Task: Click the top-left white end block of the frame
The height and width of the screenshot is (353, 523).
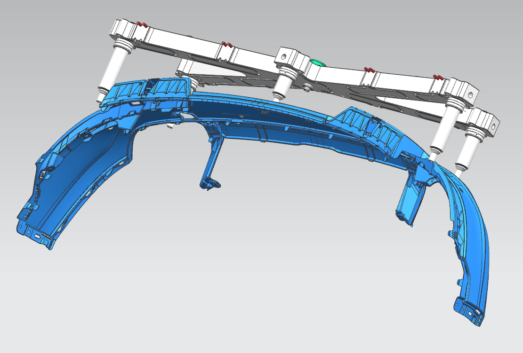Action: (x=121, y=30)
